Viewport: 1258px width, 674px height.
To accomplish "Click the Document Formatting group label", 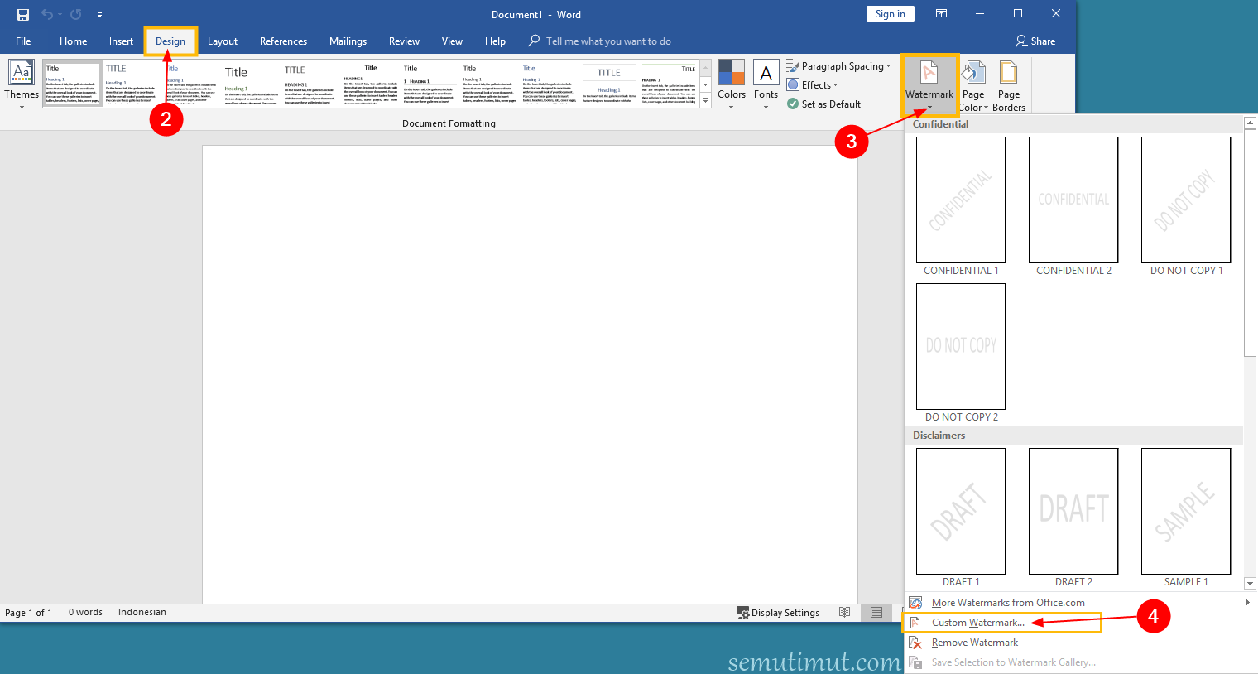I will (x=449, y=123).
